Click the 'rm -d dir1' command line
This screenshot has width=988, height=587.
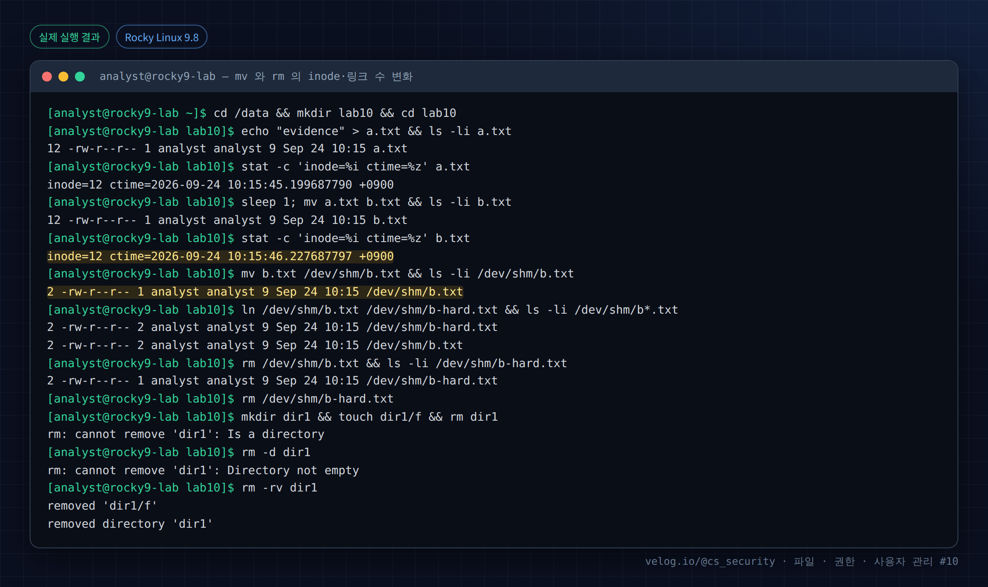tap(179, 452)
